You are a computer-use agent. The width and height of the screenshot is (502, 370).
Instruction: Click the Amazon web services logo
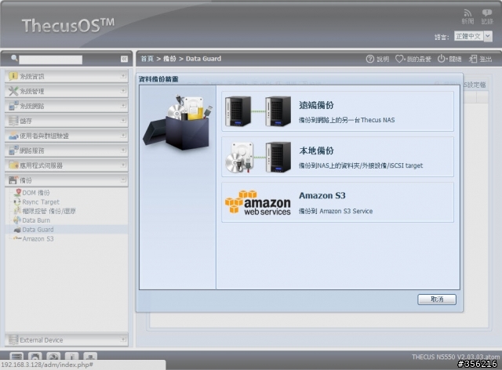[258, 202]
